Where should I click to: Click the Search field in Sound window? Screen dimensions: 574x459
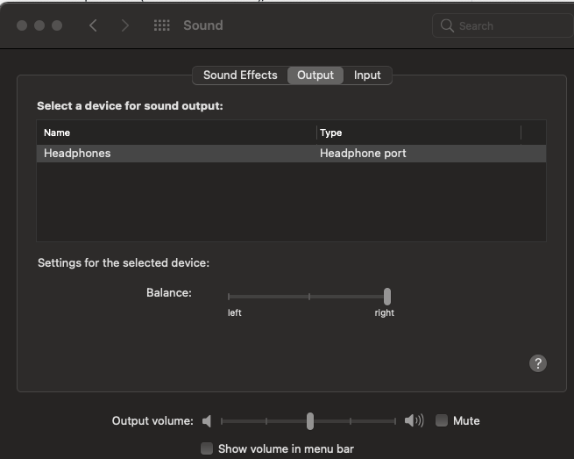503,25
